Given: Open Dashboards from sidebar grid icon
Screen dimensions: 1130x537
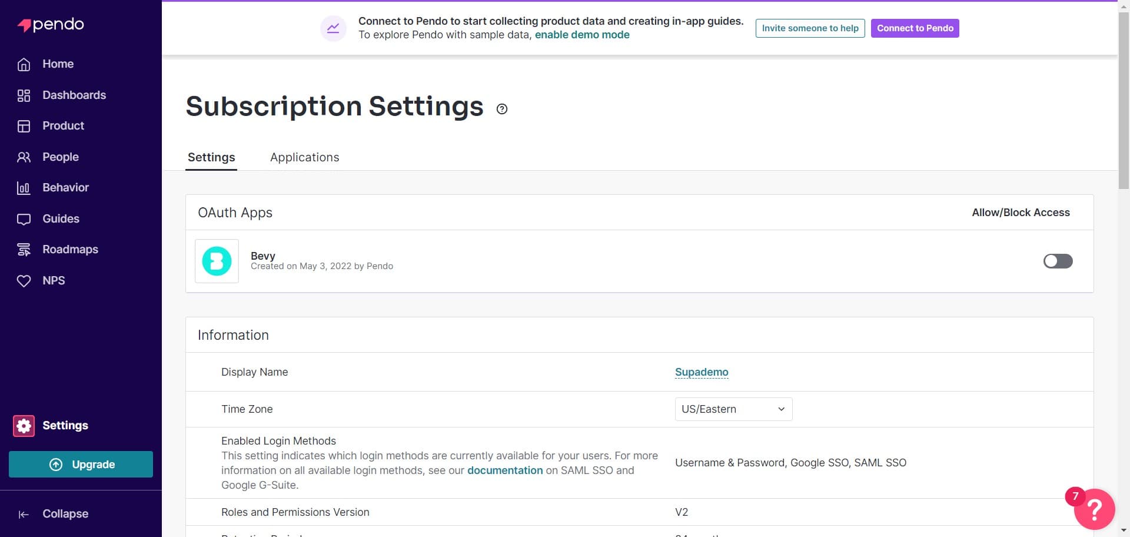Looking at the screenshot, I should click(x=24, y=95).
